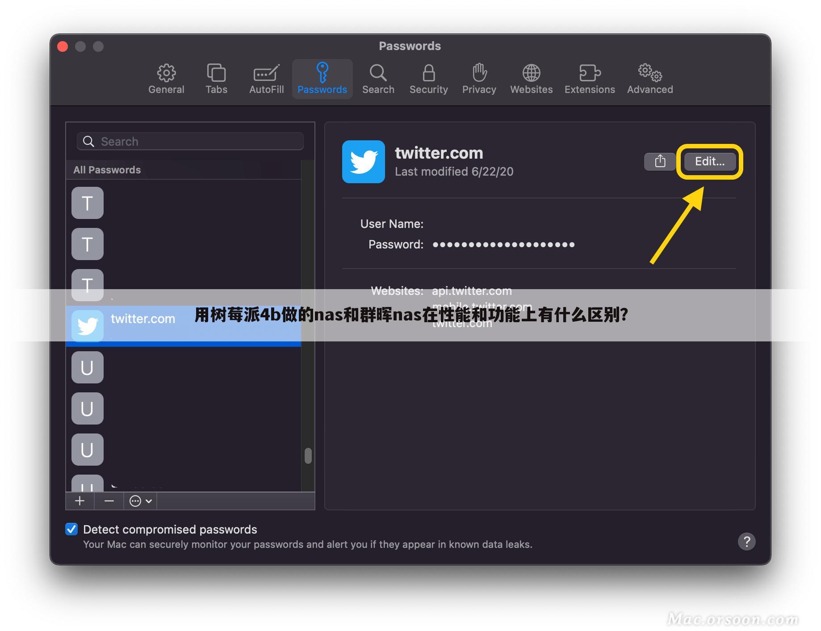Open the Advanced preferences pane
Screen dimensions: 821x631
coord(650,79)
